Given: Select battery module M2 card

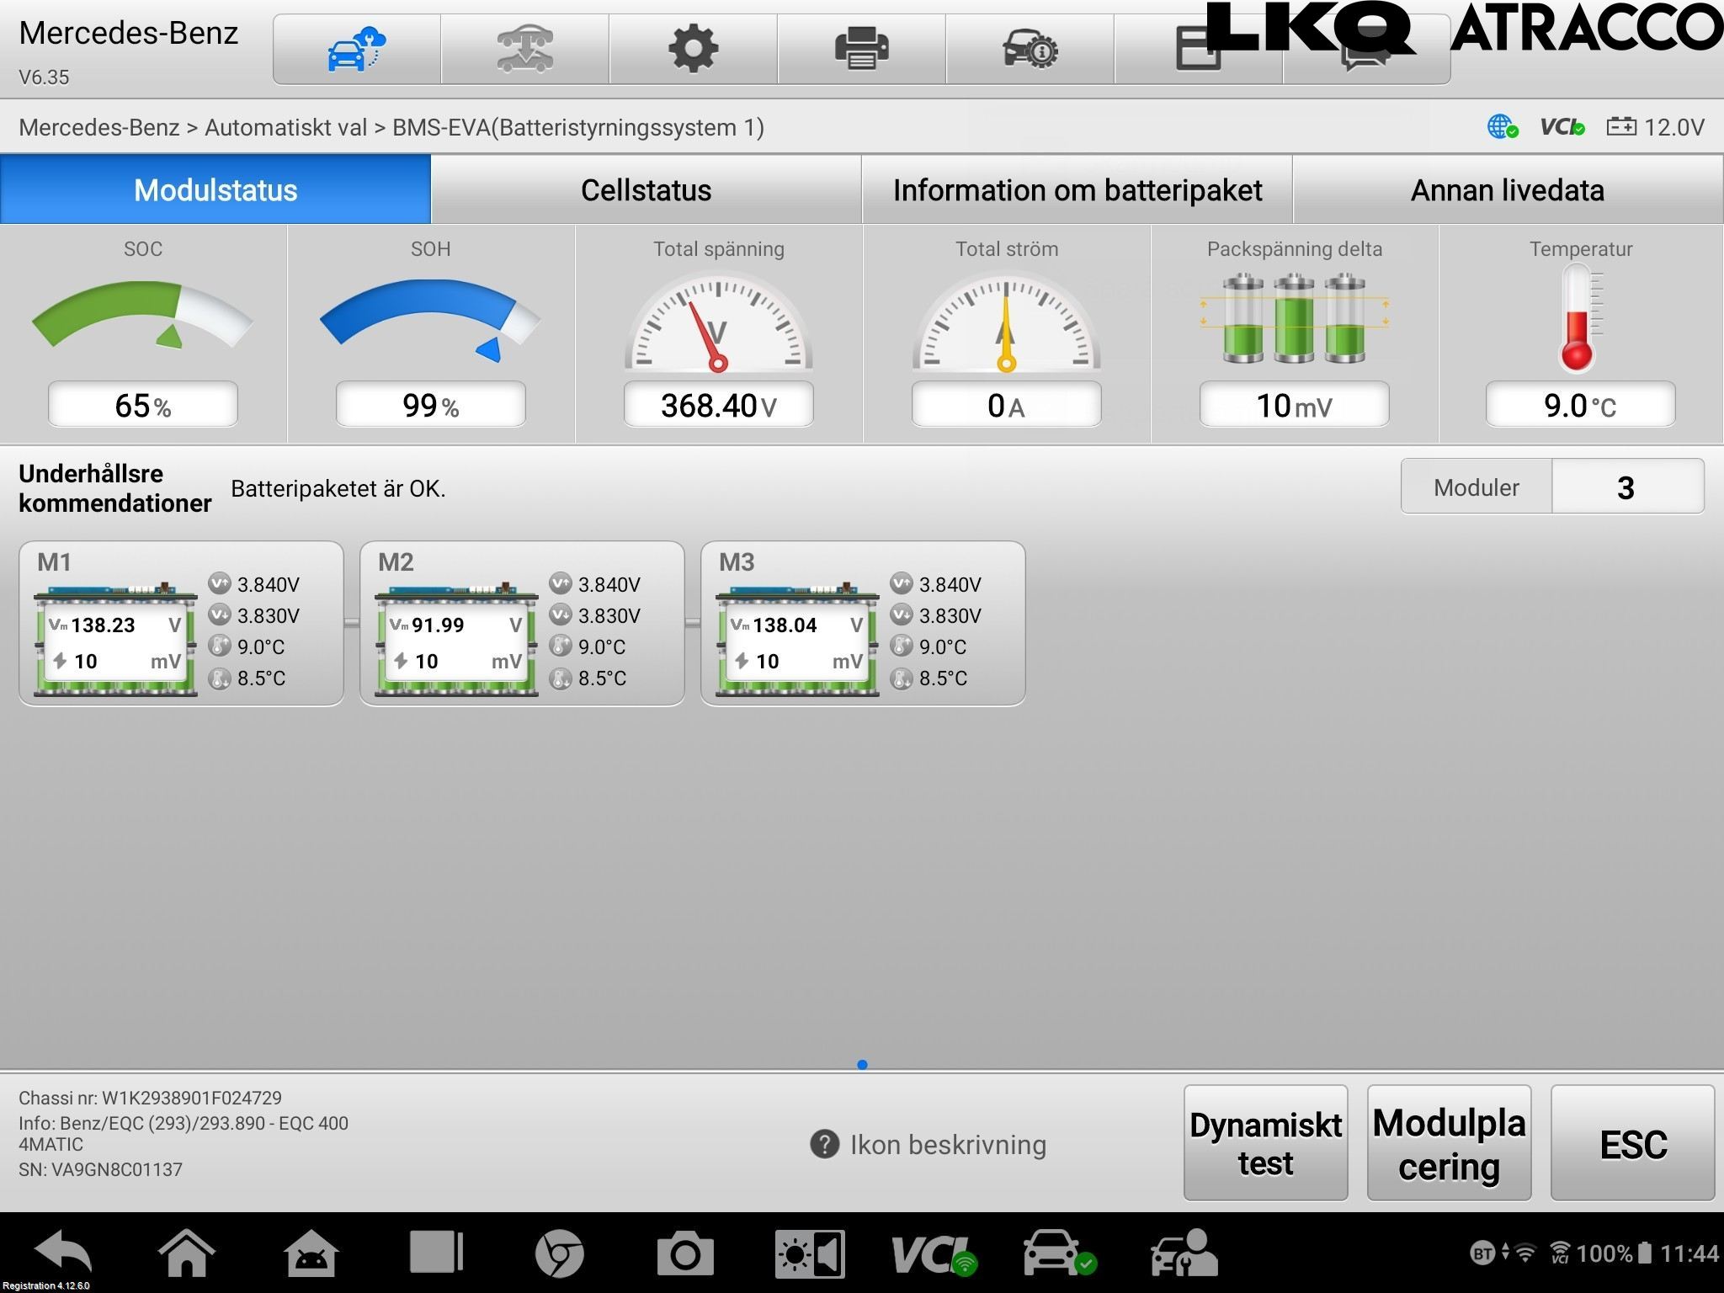Looking at the screenshot, I should [522, 623].
